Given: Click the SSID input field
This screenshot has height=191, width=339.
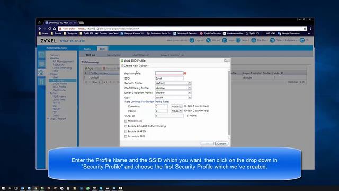Looking at the screenshot, I should click(x=169, y=79).
